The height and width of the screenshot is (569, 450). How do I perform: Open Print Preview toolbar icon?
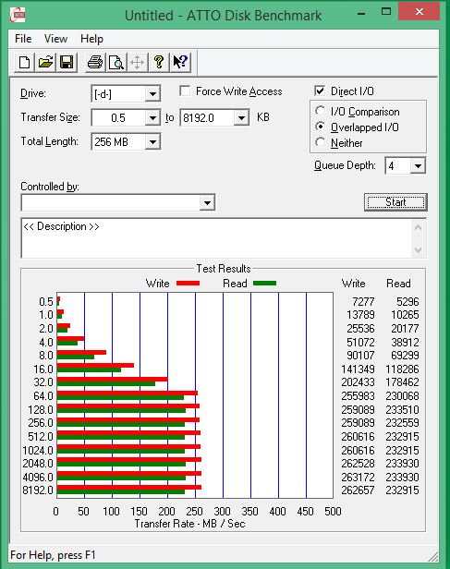pyautogui.click(x=116, y=62)
